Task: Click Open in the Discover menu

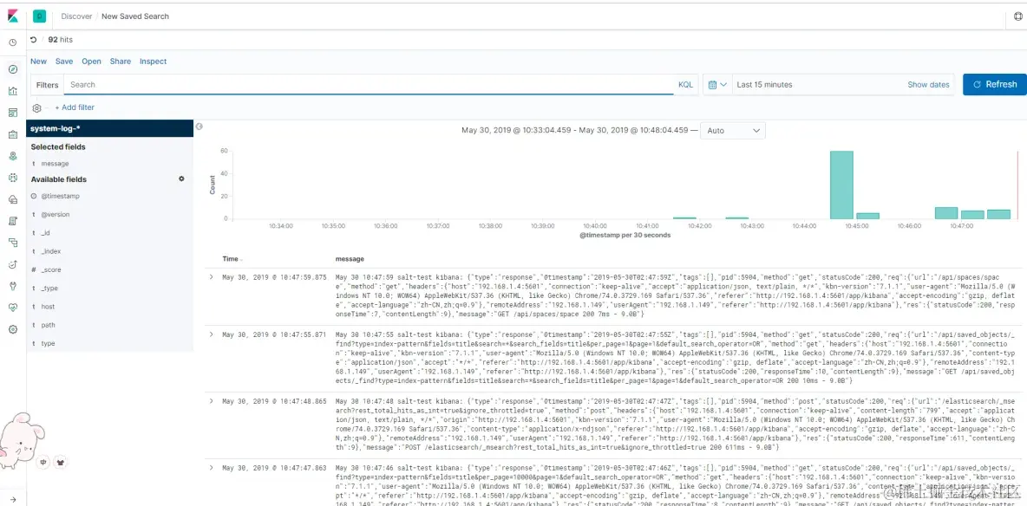Action: [92, 62]
